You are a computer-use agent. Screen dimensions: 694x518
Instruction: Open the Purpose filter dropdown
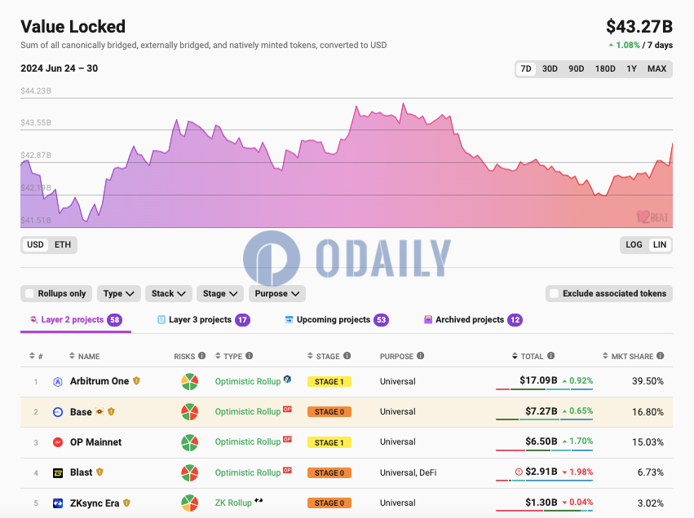(x=277, y=293)
